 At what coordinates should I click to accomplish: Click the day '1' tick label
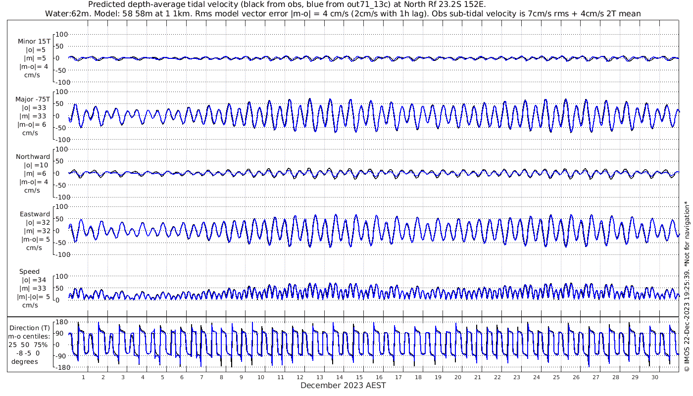(83, 377)
